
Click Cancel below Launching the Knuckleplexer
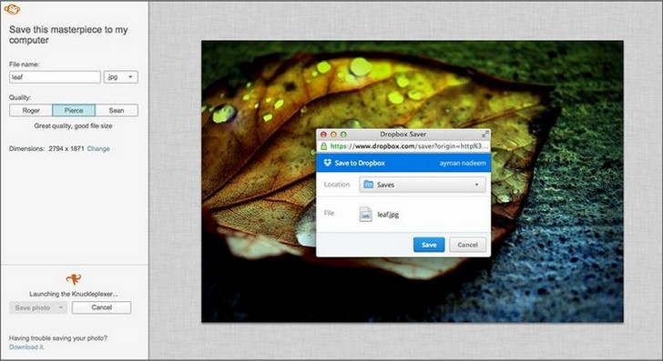[x=101, y=307]
